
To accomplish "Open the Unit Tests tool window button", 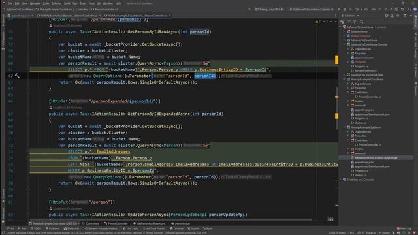I will tap(131, 228).
